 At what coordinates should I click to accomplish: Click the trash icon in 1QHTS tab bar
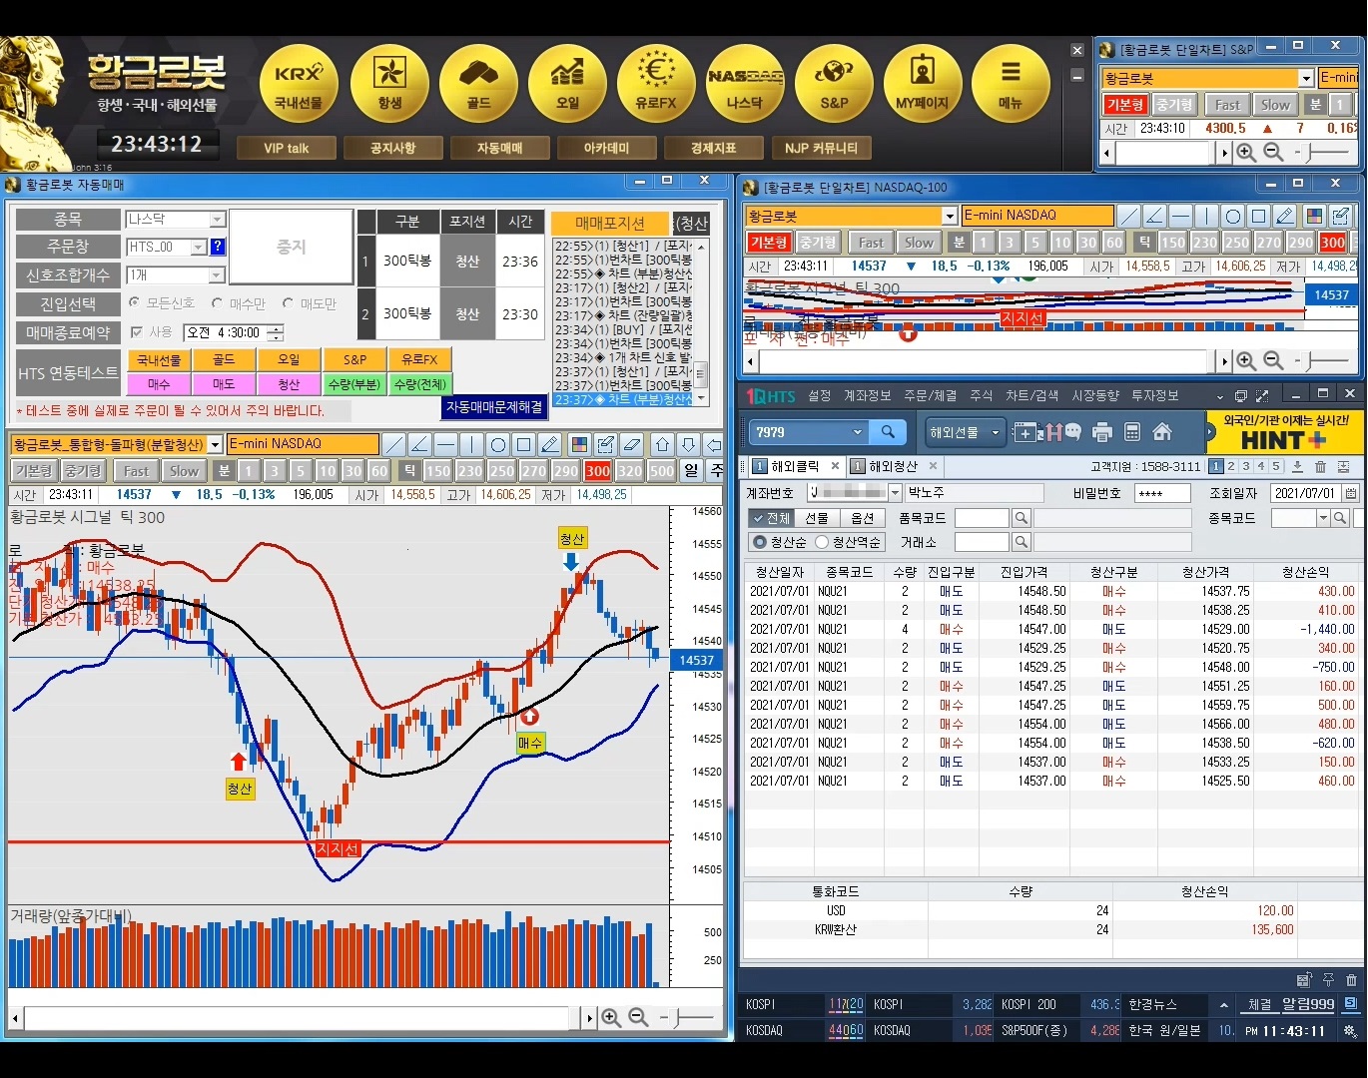click(x=1320, y=466)
